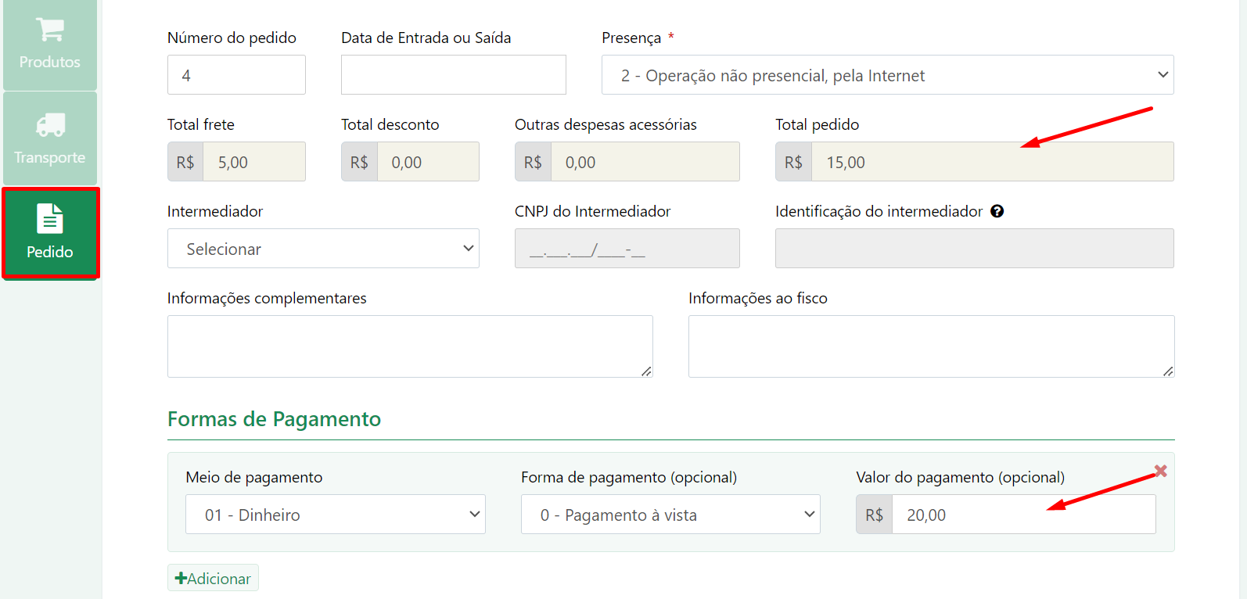The width and height of the screenshot is (1247, 599).
Task: Click the Formas de Pagamento heading
Action: click(275, 419)
